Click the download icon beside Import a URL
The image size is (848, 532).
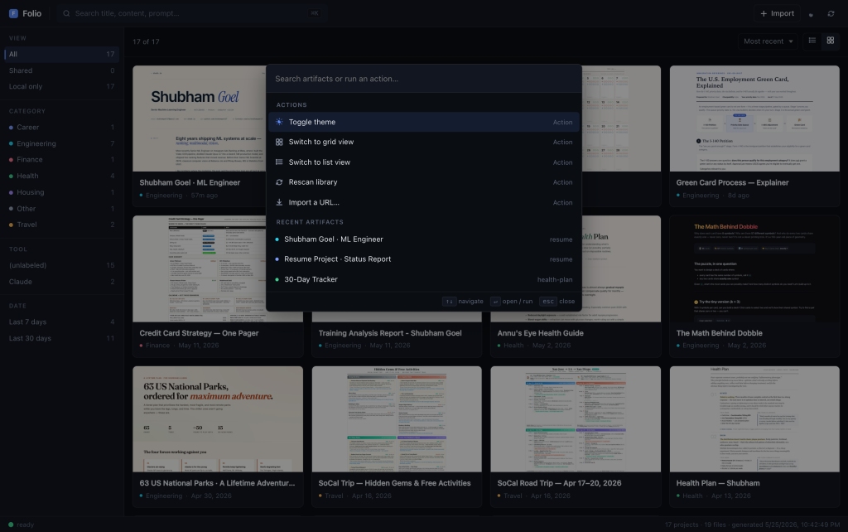click(279, 202)
